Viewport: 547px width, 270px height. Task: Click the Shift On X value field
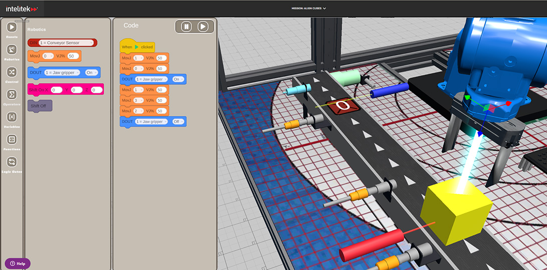57,90
